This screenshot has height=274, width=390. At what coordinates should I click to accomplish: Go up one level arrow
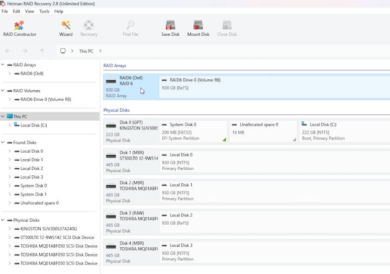(x=42, y=51)
